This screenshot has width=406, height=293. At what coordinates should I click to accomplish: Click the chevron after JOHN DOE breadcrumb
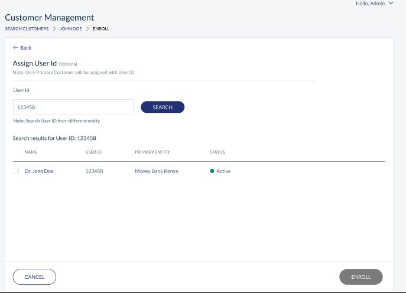tap(87, 29)
